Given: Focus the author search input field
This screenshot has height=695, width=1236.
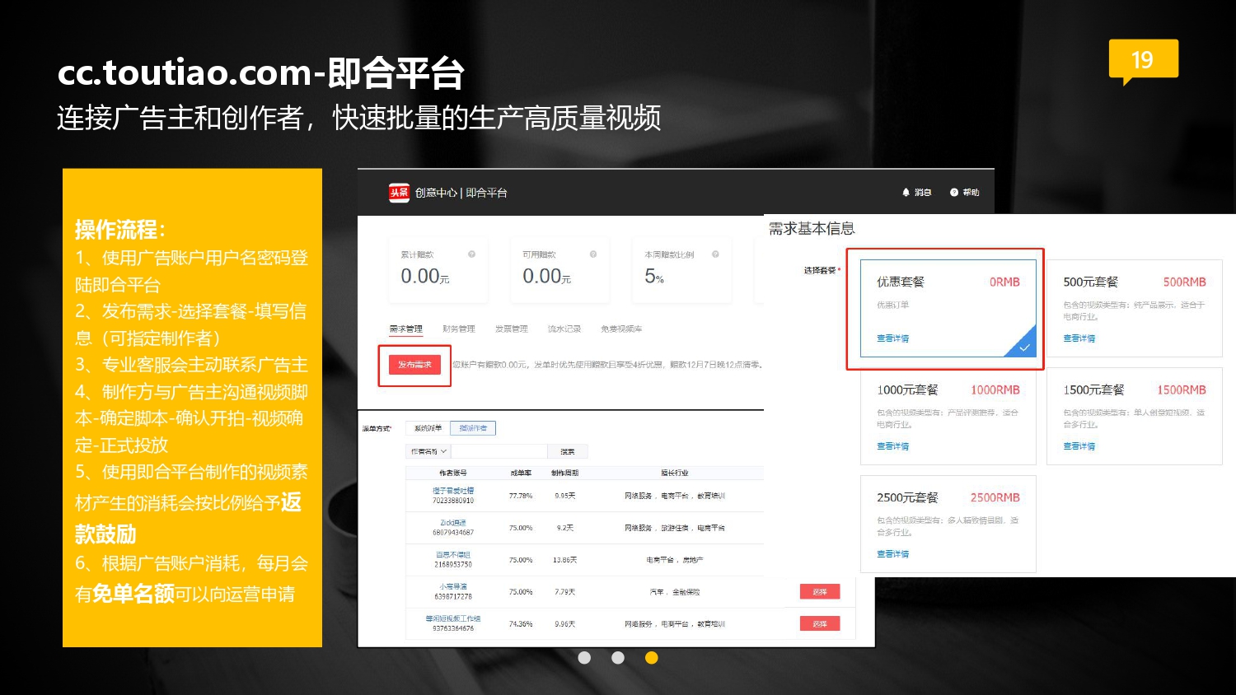Looking at the screenshot, I should tap(499, 451).
